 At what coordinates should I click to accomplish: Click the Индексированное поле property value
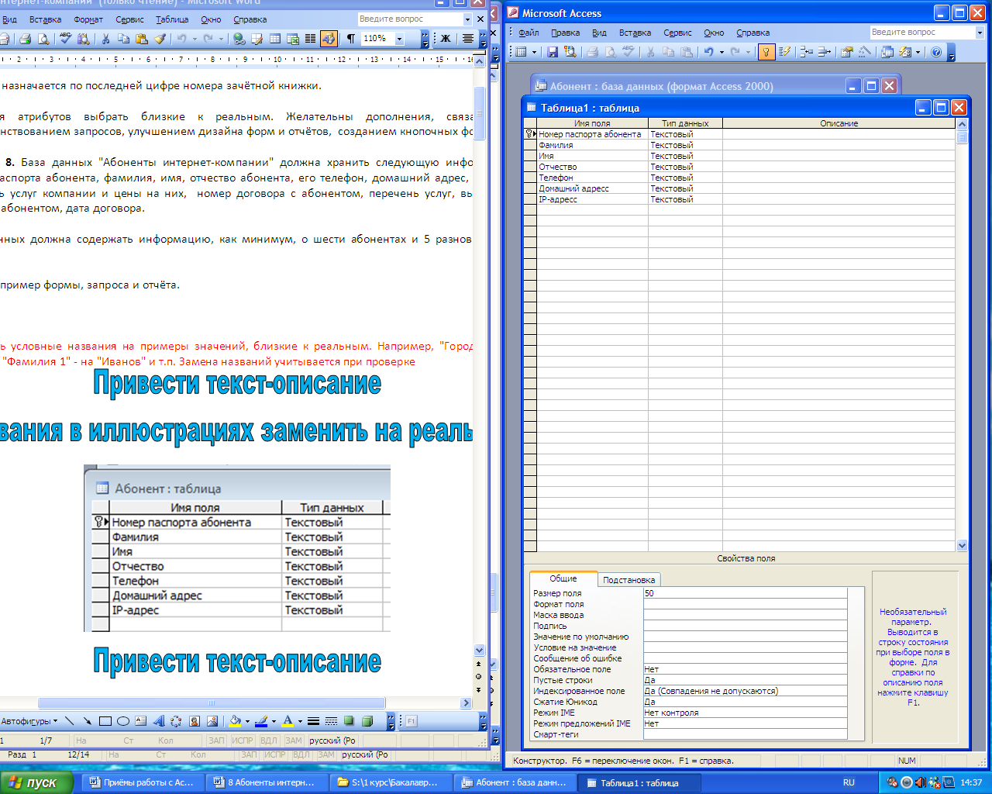coord(745,691)
